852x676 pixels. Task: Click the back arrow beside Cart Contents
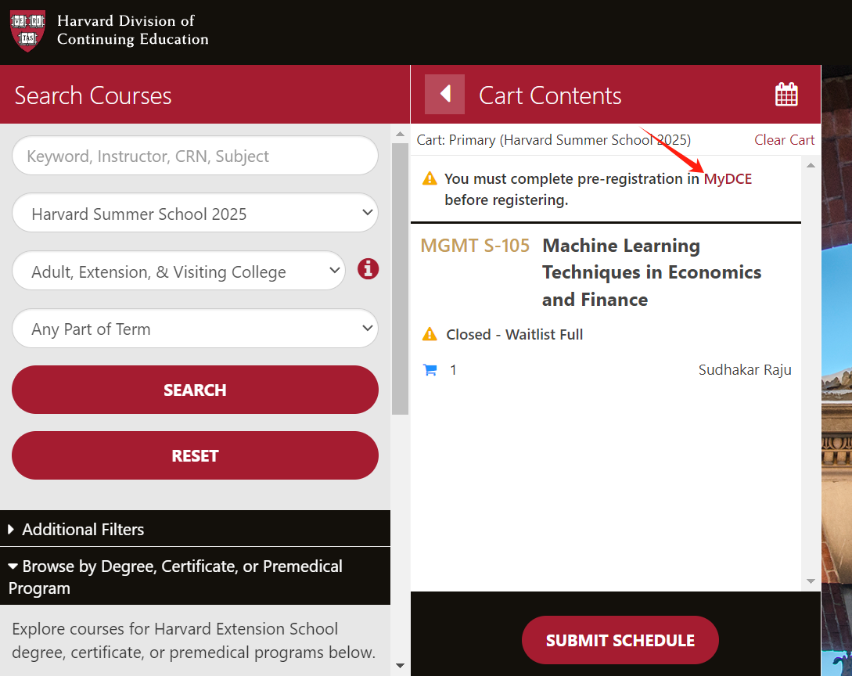(444, 95)
